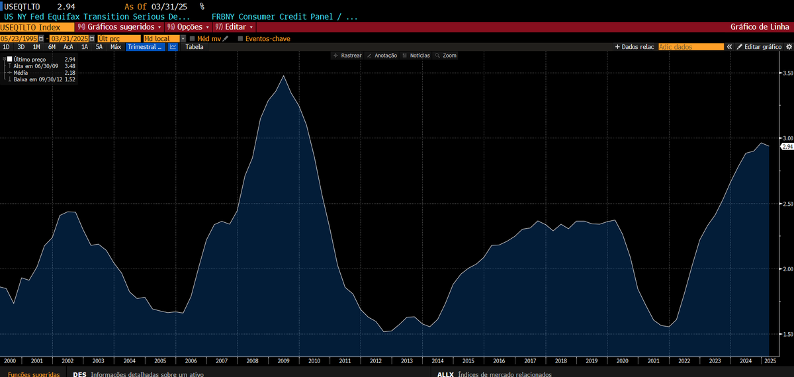Click the Últ prç field
This screenshot has height=377, width=794.
click(x=118, y=39)
